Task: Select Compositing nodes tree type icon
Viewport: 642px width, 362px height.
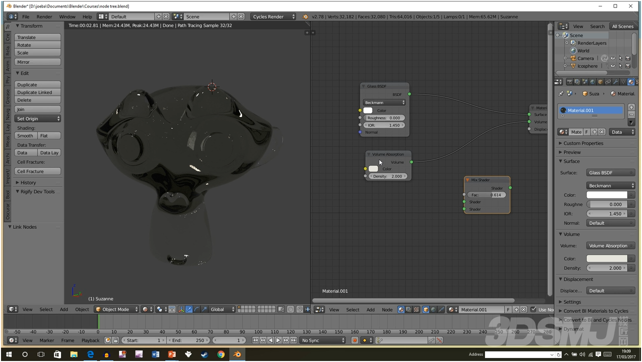Action: coord(408,309)
